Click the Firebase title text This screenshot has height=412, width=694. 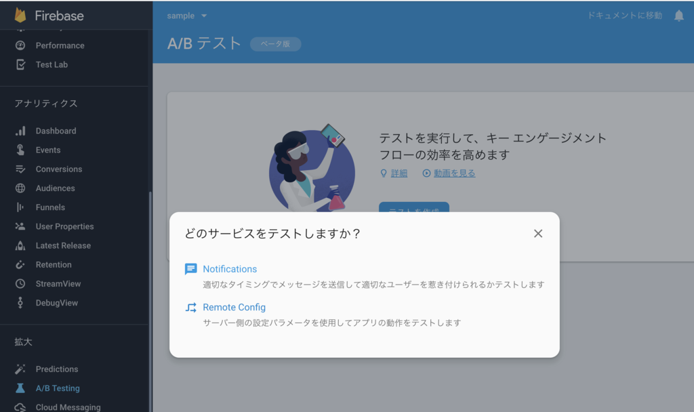[x=60, y=16]
